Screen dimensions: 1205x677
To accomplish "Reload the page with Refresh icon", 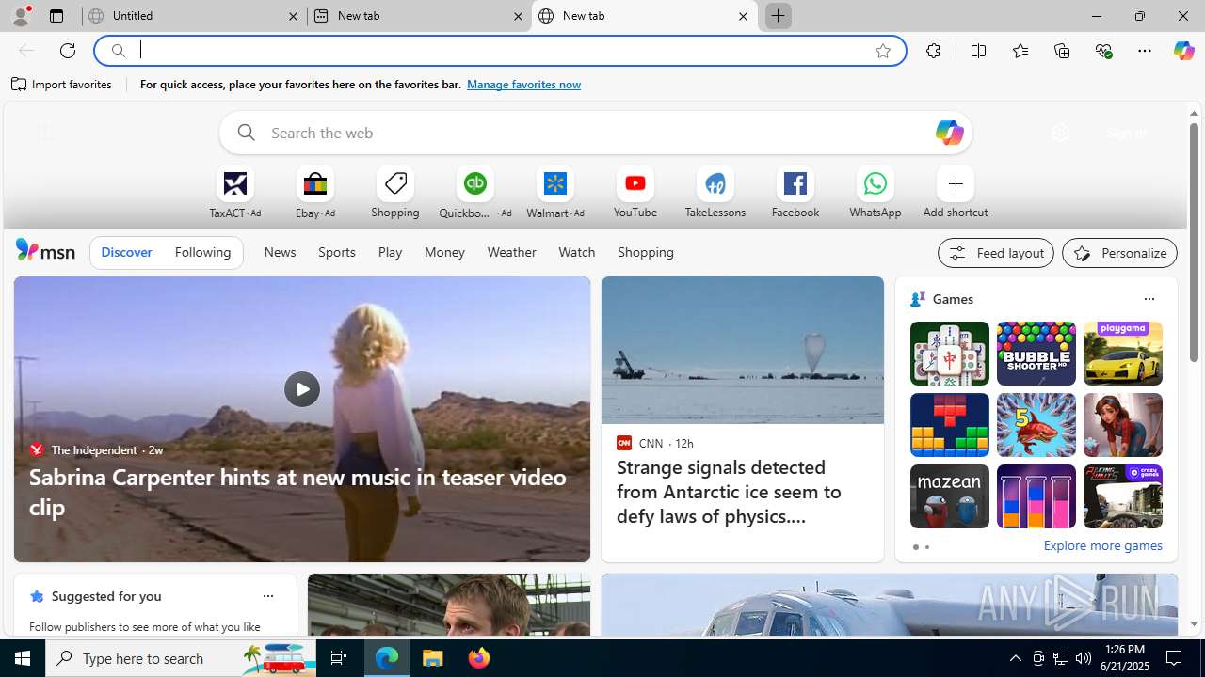I will (68, 51).
